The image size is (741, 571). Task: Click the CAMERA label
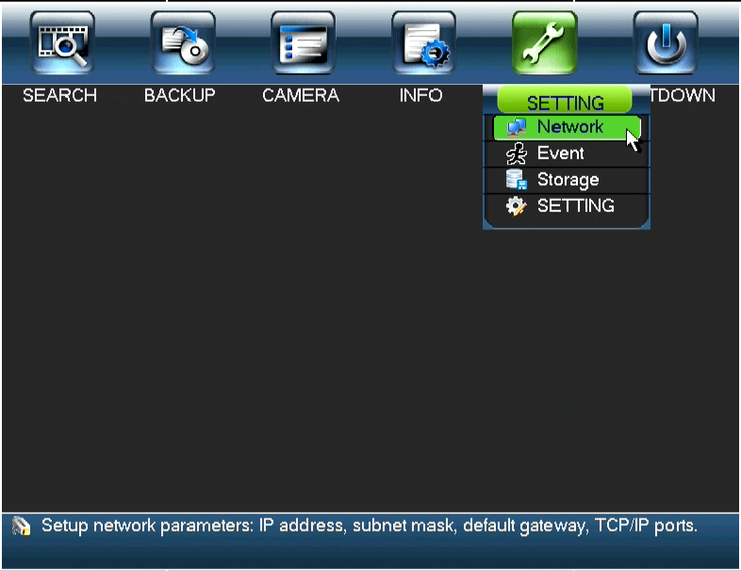pos(301,95)
